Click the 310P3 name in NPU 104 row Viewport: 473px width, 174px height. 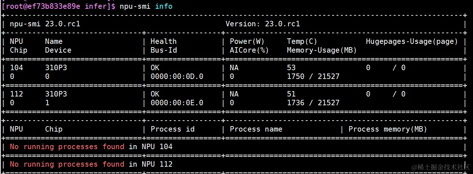point(56,68)
